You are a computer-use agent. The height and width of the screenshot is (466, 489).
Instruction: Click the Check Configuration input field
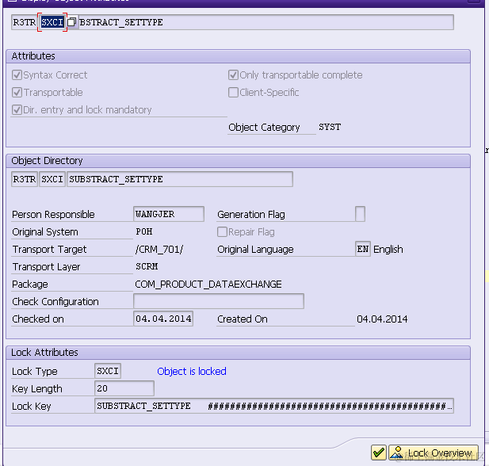click(219, 301)
